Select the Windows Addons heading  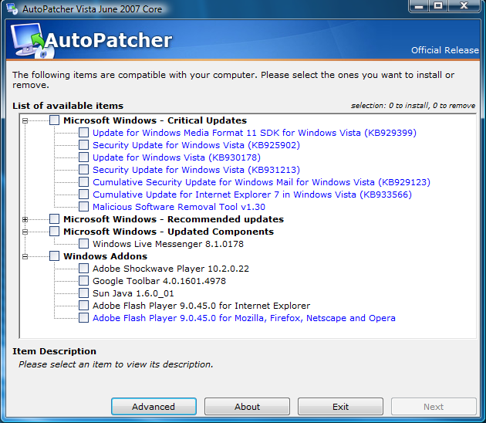(106, 256)
